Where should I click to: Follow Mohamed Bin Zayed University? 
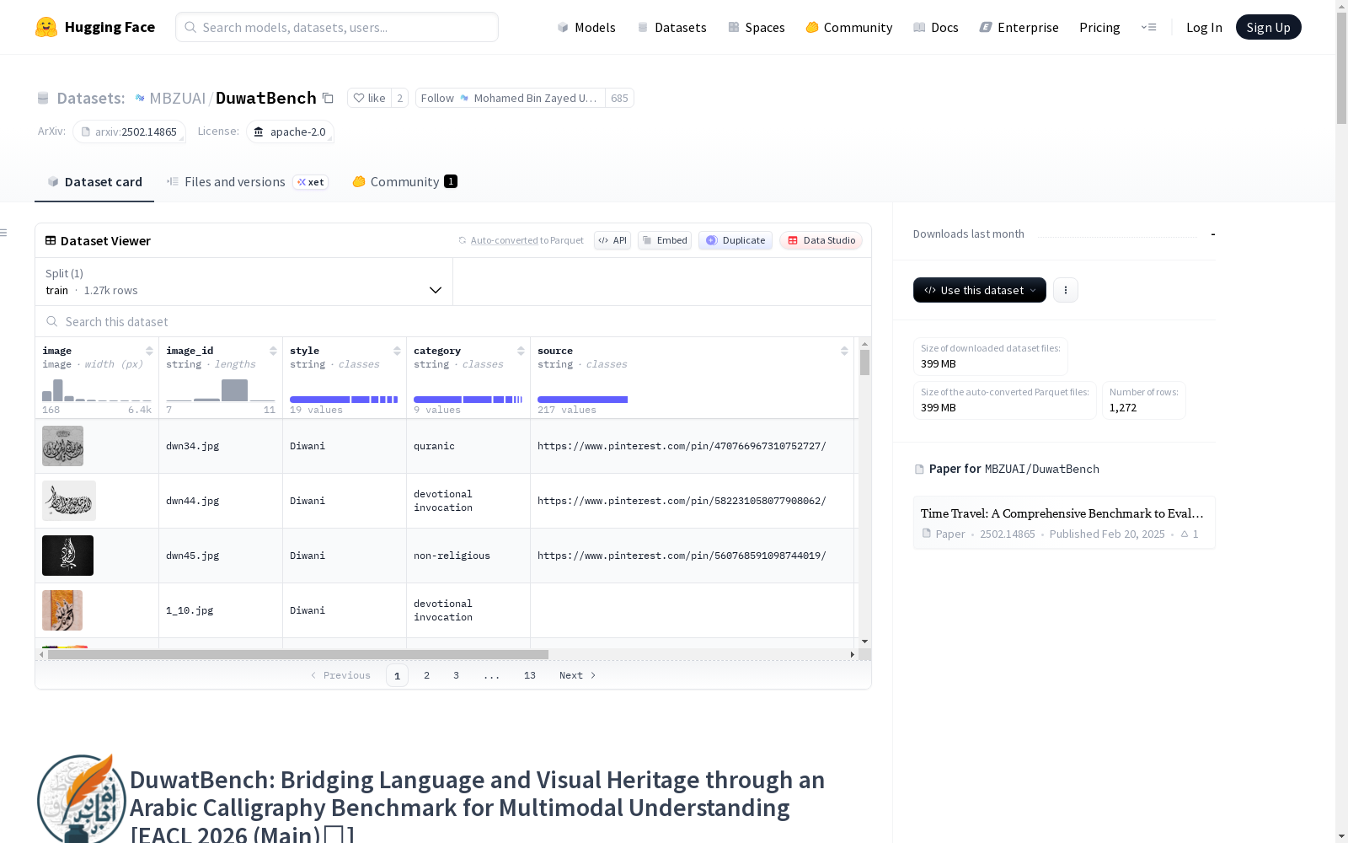510,98
